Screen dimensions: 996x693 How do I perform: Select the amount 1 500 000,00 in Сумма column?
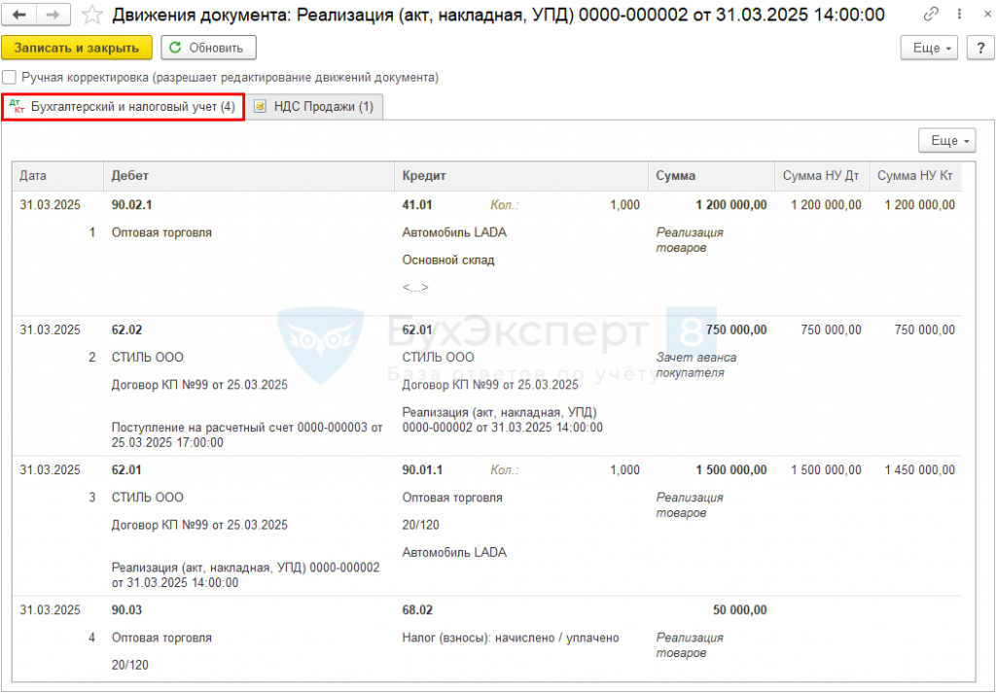click(731, 470)
